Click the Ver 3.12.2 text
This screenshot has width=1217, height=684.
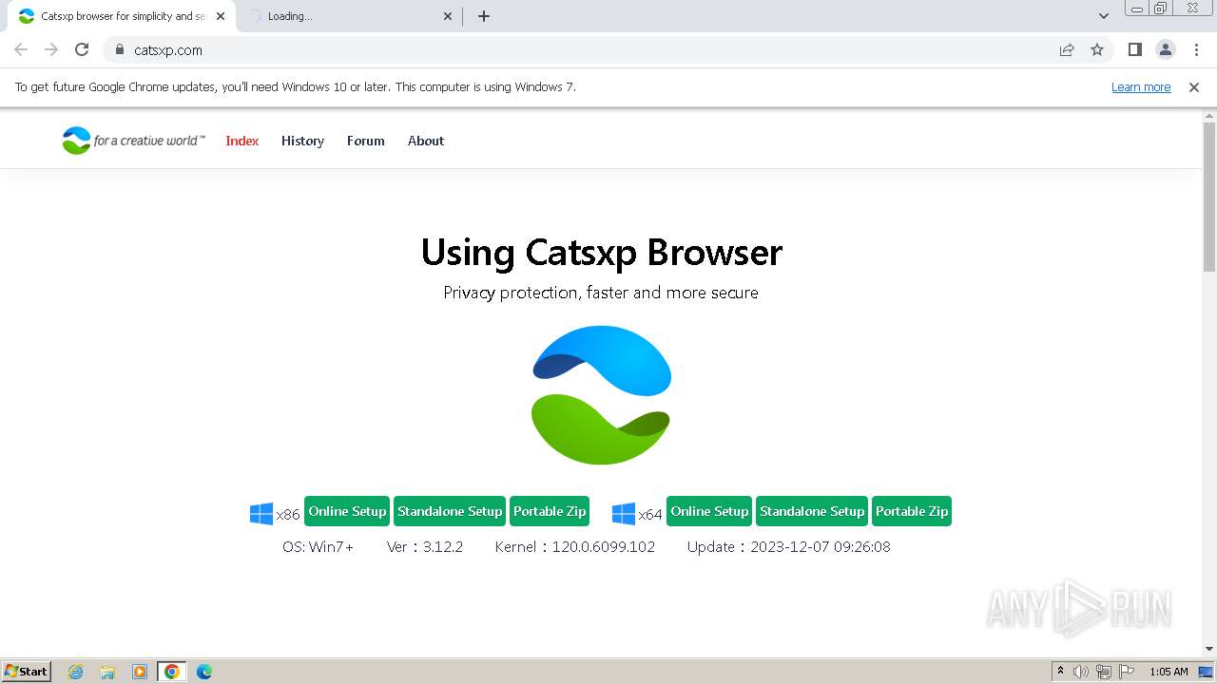pos(425,546)
